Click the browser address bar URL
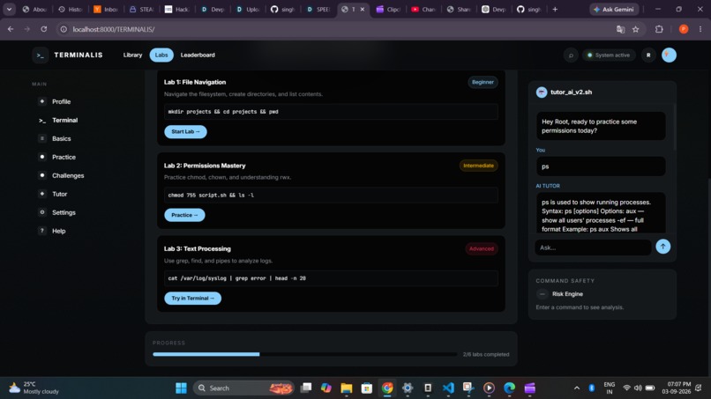This screenshot has height=399, width=711. [x=114, y=29]
